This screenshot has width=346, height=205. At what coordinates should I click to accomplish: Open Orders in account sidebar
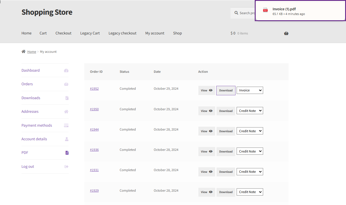(x=27, y=84)
